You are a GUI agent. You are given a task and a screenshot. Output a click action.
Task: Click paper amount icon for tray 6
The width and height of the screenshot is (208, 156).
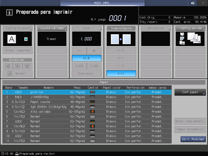pos(93,117)
